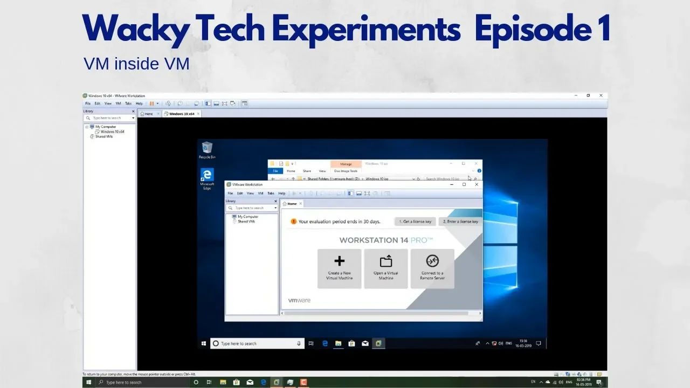
Task: Click Get a license key button
Action: [415, 221]
